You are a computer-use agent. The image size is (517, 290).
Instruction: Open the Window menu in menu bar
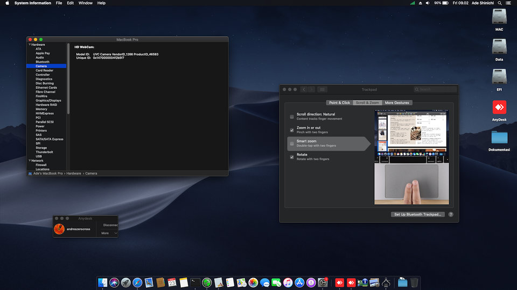click(x=85, y=3)
